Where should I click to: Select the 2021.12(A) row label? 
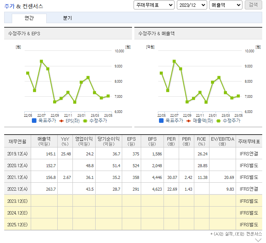point(17,177)
